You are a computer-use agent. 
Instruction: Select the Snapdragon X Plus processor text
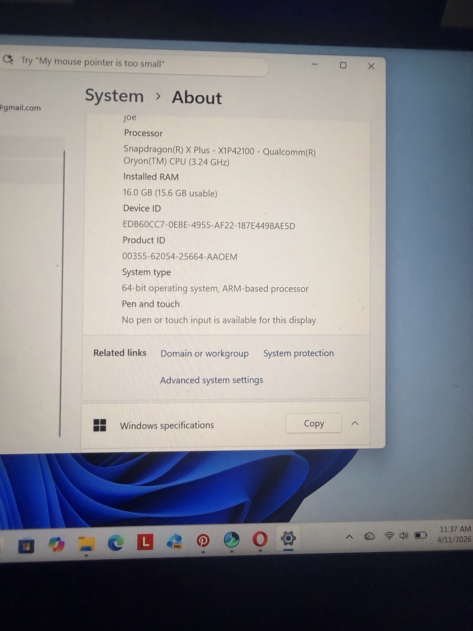point(220,156)
